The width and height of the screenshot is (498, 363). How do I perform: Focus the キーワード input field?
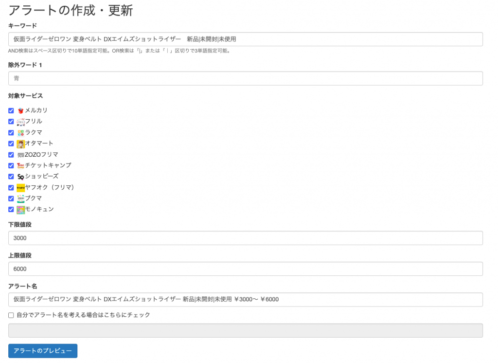pos(245,39)
